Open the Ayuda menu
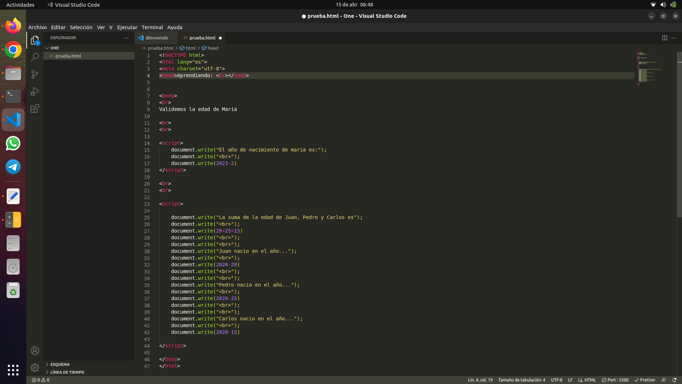This screenshot has height=384, width=682. point(175,27)
